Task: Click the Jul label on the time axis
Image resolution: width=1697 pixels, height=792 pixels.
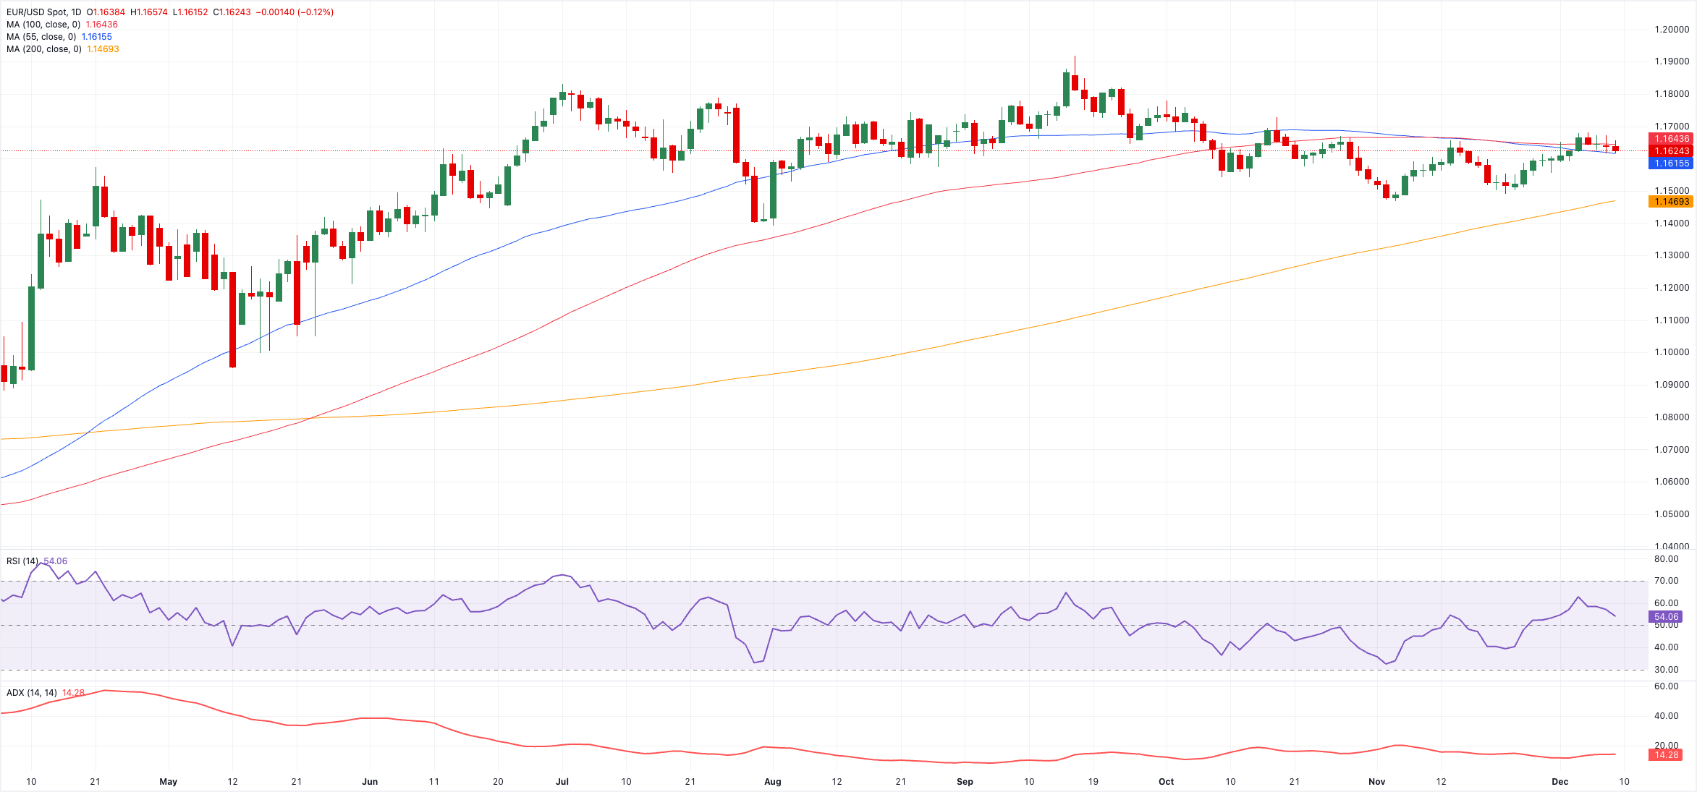Action: tap(562, 782)
